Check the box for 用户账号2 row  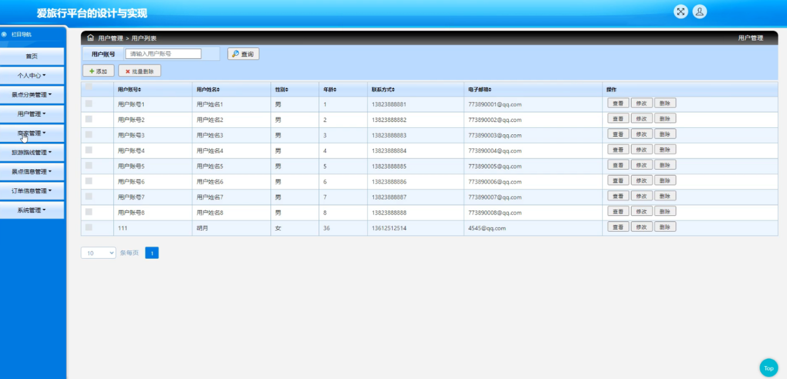point(89,119)
